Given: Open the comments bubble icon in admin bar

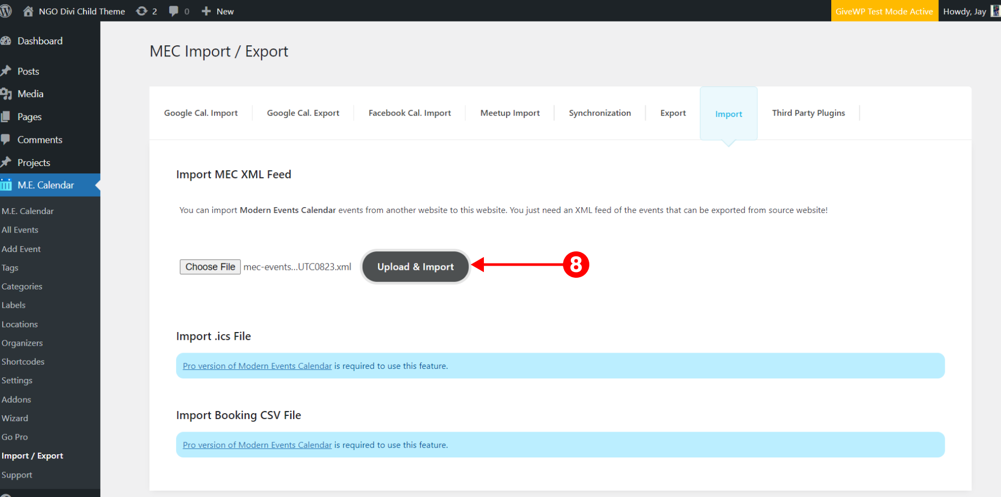Looking at the screenshot, I should pos(173,11).
